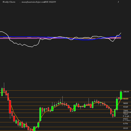The image size is (131, 131).
Task: Click the munafasutra website watermark text
Action: [x=33, y=2]
